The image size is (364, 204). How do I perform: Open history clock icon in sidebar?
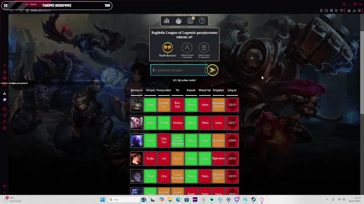pos(5,115)
